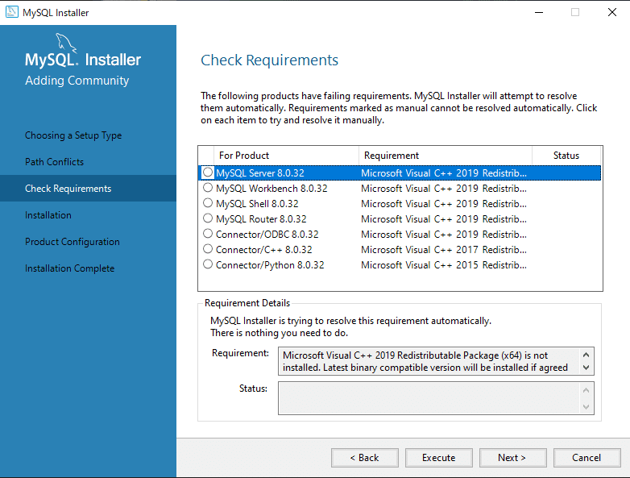Image resolution: width=630 pixels, height=478 pixels.
Task: Click the For Product column header
Action: pos(286,156)
